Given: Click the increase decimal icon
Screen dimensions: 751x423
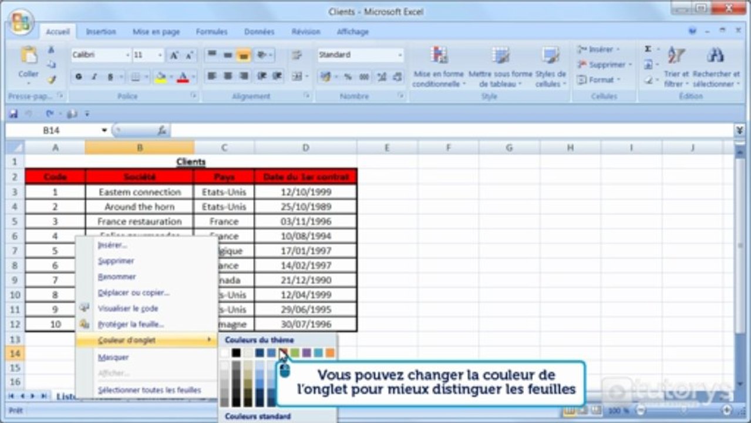Looking at the screenshot, I should [x=382, y=77].
